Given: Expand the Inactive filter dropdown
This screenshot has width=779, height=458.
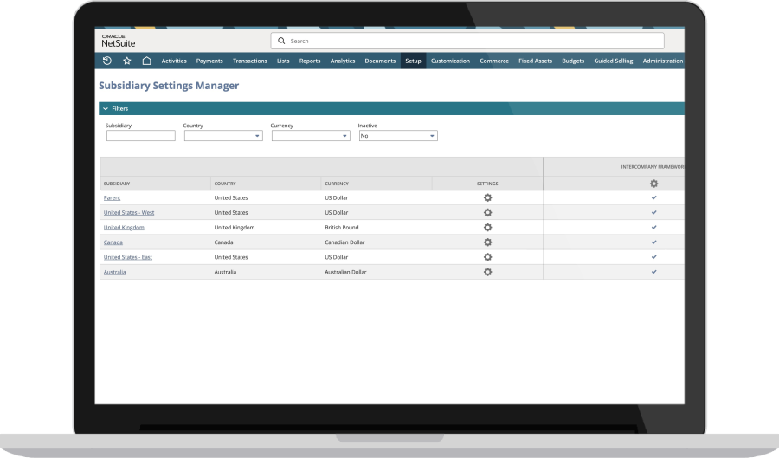Looking at the screenshot, I should (x=397, y=136).
